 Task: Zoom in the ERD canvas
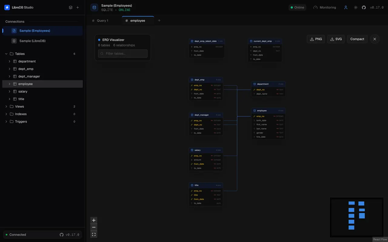[x=94, y=220]
